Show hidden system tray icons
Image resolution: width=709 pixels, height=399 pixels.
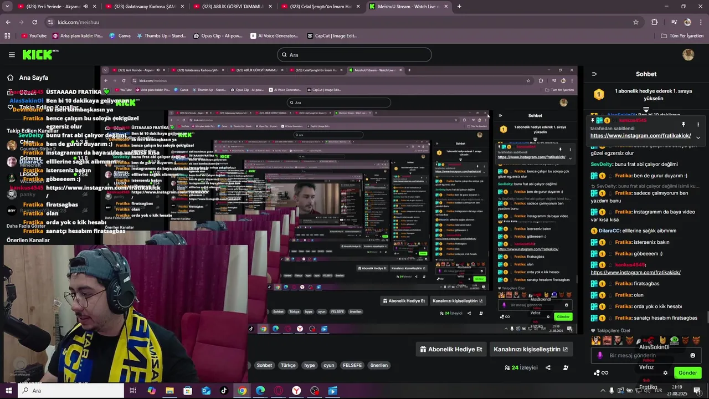point(603,391)
